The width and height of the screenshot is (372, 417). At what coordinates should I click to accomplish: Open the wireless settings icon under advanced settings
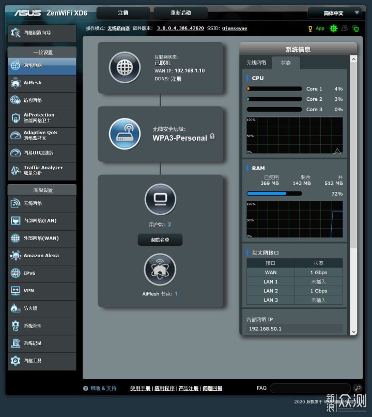tap(16, 203)
